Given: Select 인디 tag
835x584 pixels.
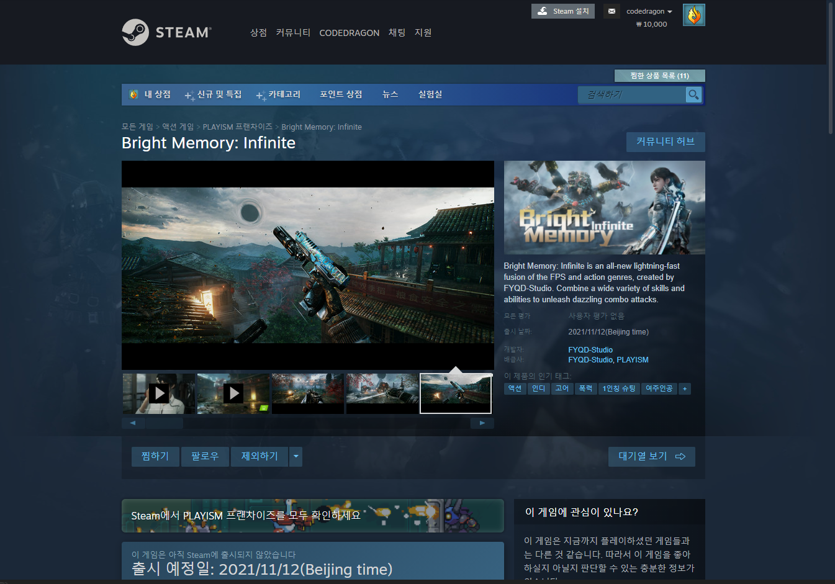Looking at the screenshot, I should (x=538, y=389).
